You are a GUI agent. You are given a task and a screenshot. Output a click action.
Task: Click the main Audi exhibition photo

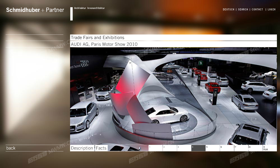[173, 96]
